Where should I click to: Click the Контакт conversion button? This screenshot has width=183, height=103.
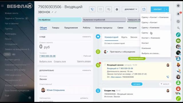point(158,9)
